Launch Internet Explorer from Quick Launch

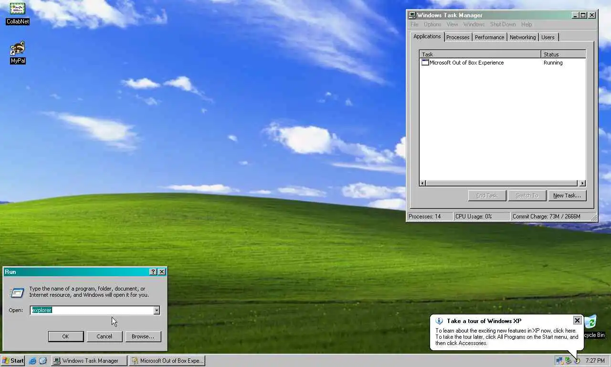(x=32, y=361)
